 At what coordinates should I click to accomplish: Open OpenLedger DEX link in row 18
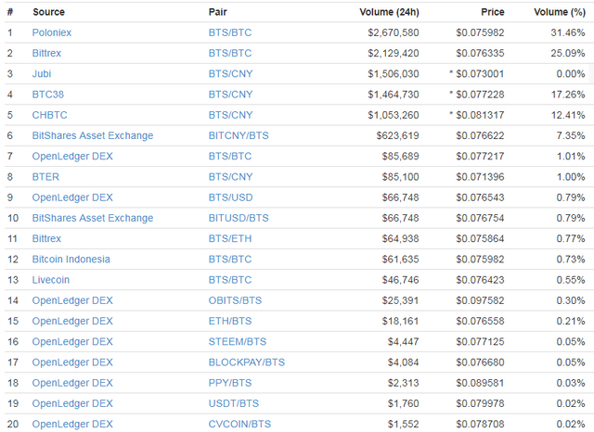pyautogui.click(x=72, y=383)
